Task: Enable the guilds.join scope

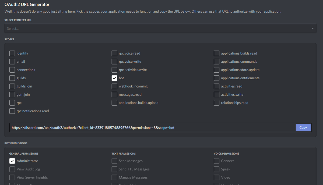Action: pos(12,86)
